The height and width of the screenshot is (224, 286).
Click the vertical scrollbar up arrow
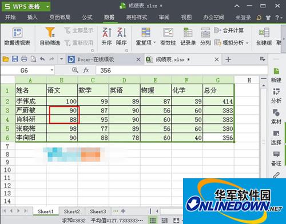pos(264,85)
